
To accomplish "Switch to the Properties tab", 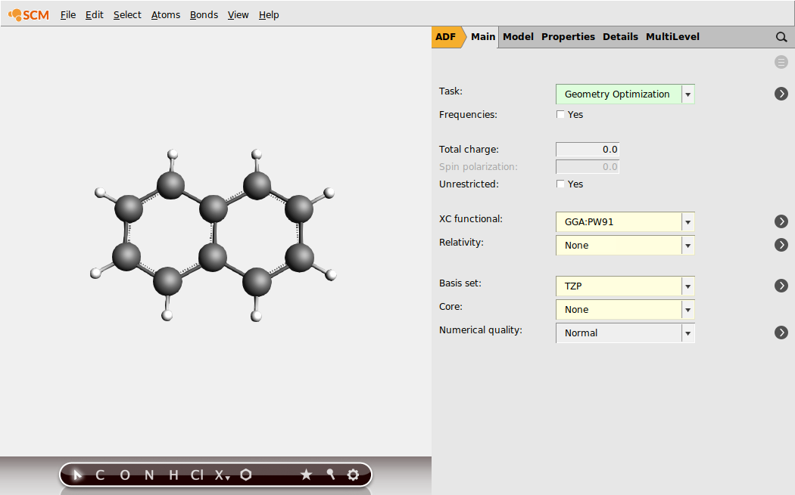I will click(x=568, y=36).
